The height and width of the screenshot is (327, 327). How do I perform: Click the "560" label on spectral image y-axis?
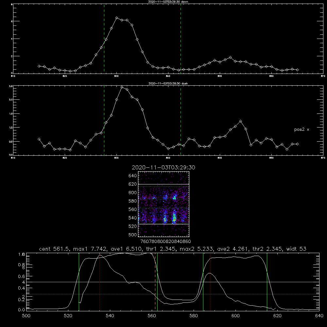click(133, 209)
